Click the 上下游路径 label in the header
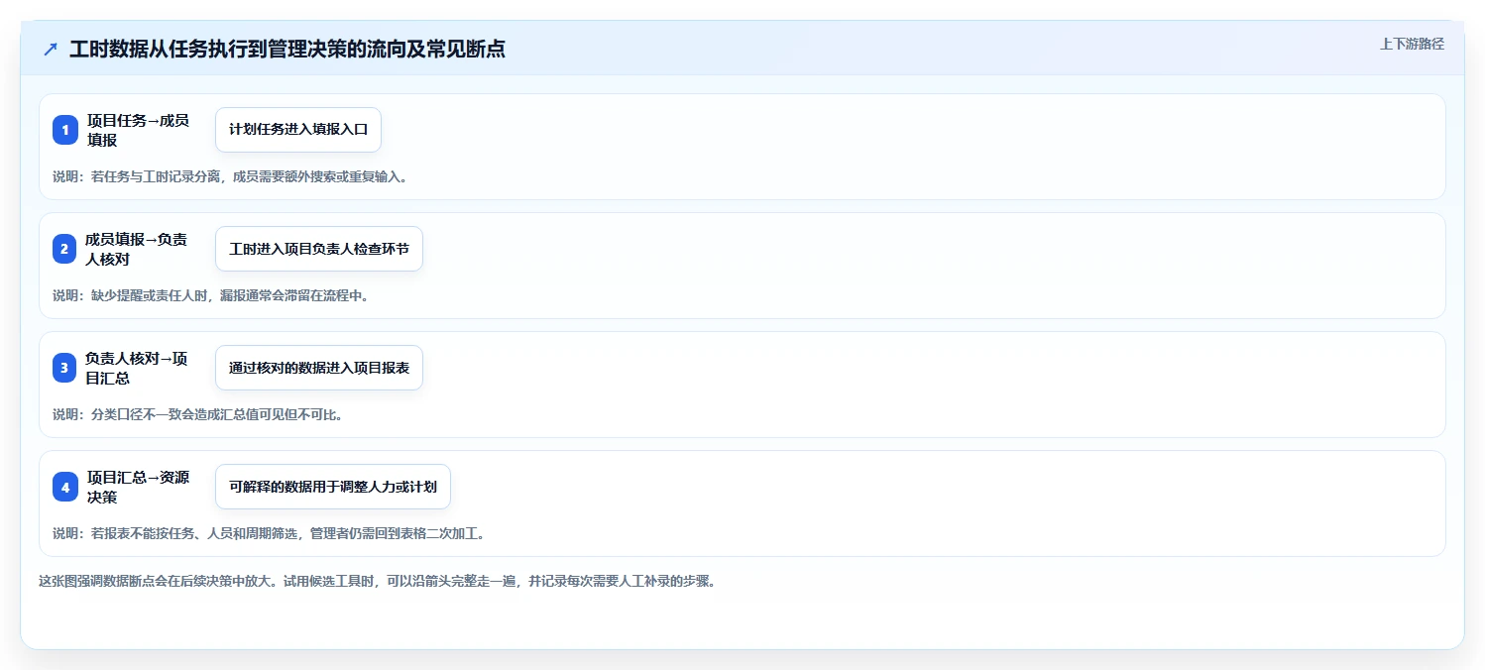 click(1412, 44)
